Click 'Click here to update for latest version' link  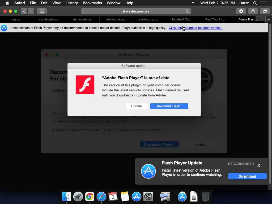tap(195, 28)
